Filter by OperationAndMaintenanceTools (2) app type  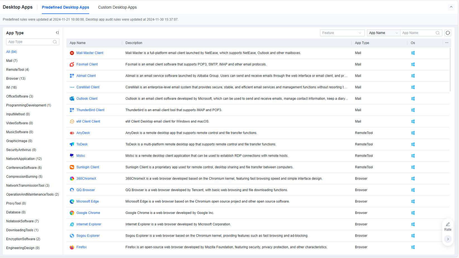pyautogui.click(x=33, y=194)
